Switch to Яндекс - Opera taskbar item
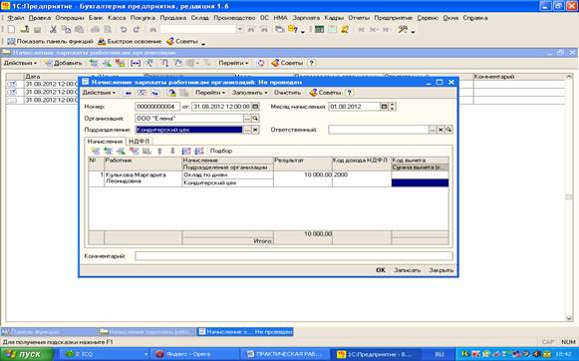 (x=195, y=354)
